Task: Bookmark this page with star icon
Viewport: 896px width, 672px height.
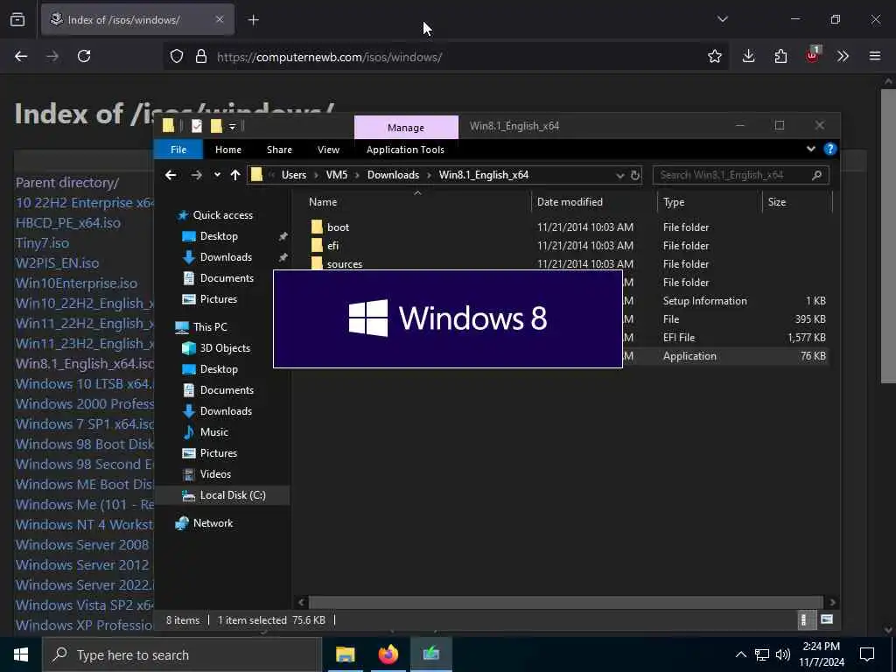Action: pyautogui.click(x=714, y=56)
